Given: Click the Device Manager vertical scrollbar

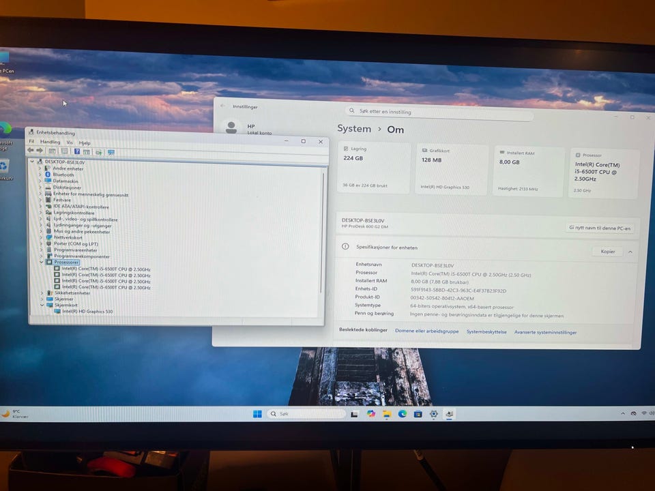Looking at the screenshot, I should 321,233.
